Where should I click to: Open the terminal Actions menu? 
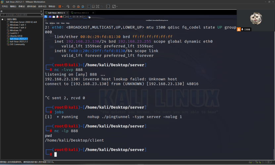coord(52,23)
